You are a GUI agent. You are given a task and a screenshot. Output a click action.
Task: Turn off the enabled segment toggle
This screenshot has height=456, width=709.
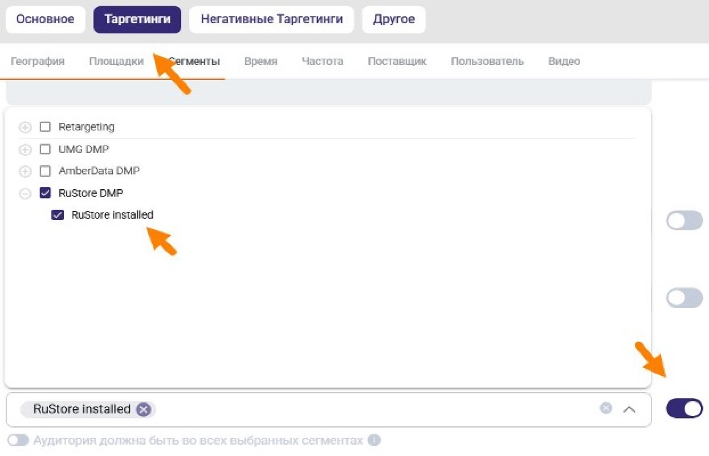684,409
